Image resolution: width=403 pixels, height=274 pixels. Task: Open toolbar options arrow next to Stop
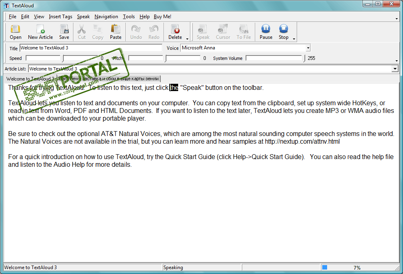pyautogui.click(x=294, y=39)
